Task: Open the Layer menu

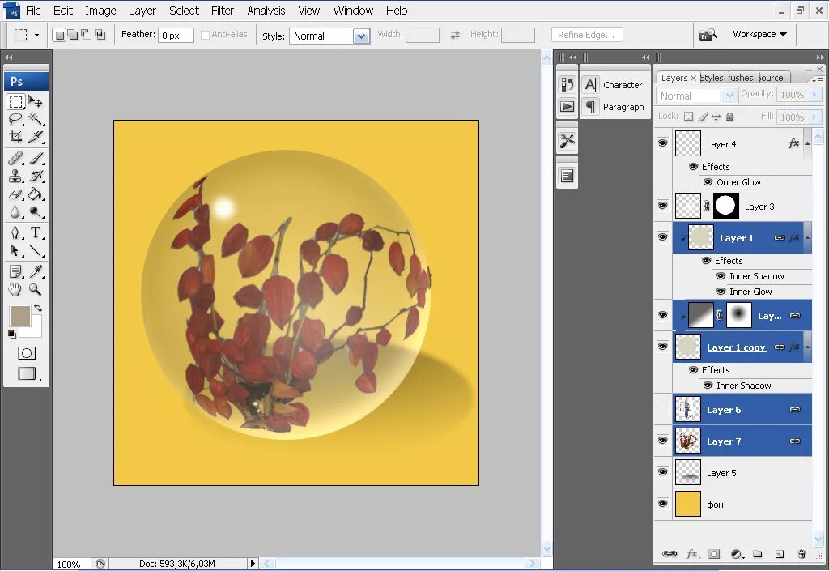Action: pyautogui.click(x=142, y=11)
